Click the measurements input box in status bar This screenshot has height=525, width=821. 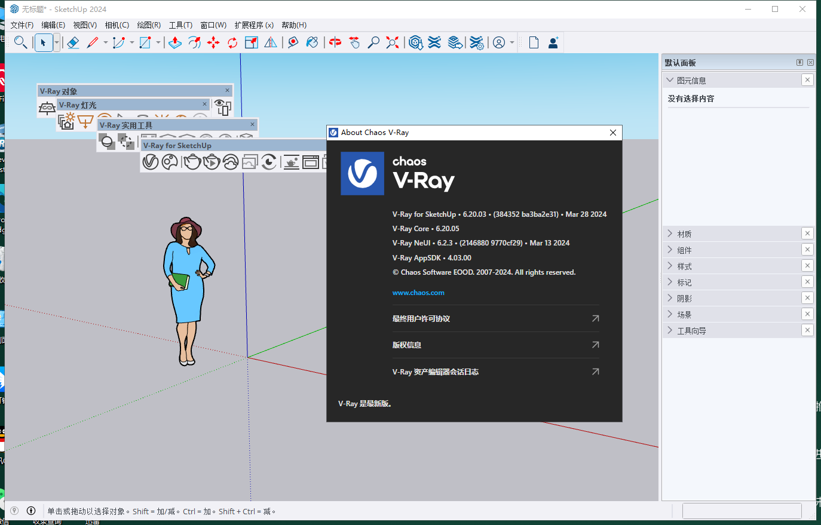(742, 511)
